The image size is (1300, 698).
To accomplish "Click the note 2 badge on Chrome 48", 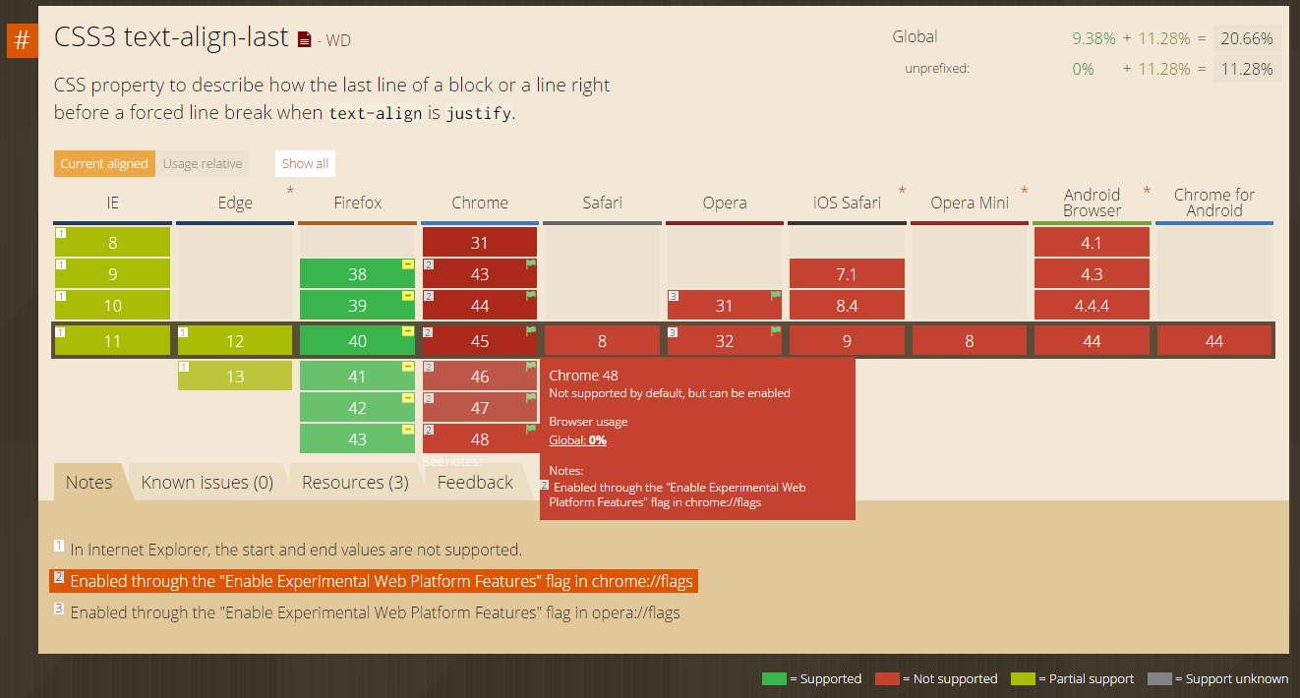I will pyautogui.click(x=428, y=431).
